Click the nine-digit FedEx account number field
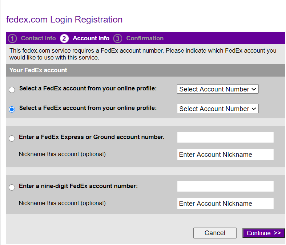Screen dimensions: 286x245 [225, 186]
